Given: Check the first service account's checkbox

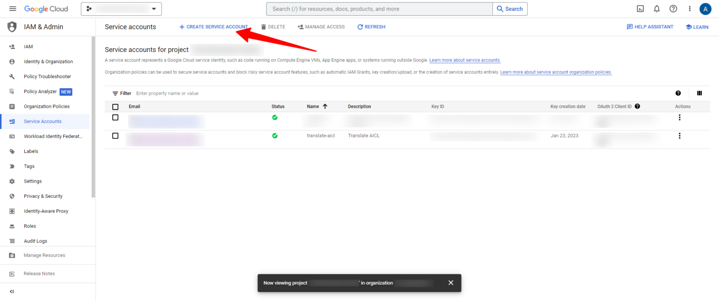Looking at the screenshot, I should (x=115, y=117).
